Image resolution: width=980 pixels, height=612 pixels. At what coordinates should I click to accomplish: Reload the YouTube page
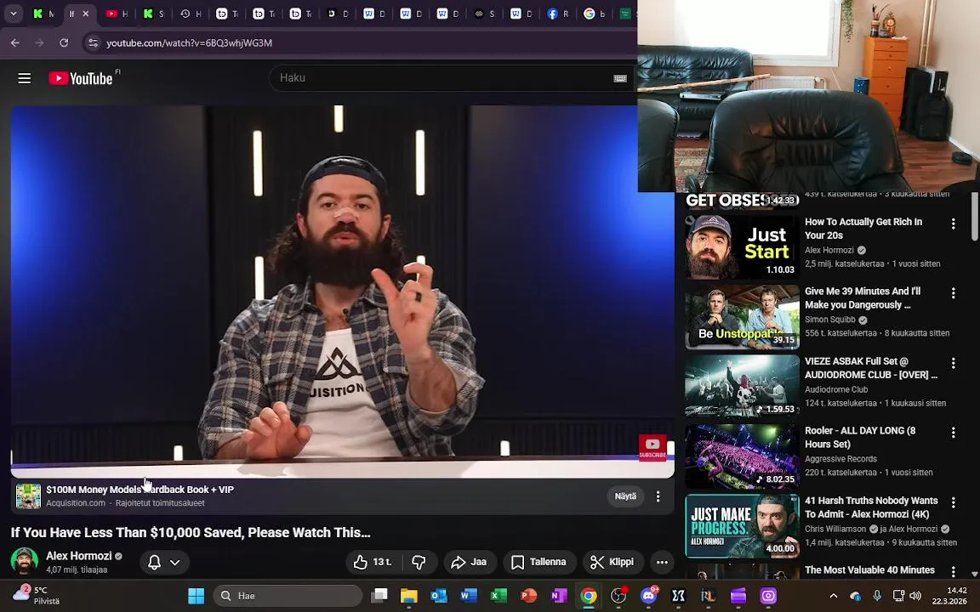pyautogui.click(x=64, y=43)
